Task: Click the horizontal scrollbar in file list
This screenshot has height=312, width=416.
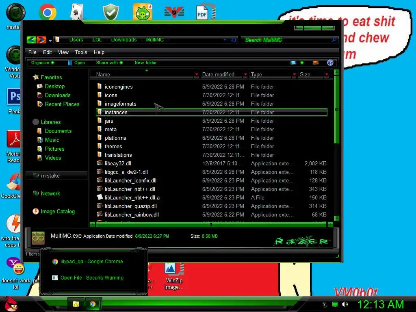Action: click(x=211, y=224)
